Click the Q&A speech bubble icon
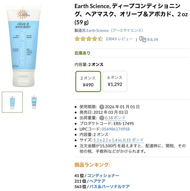The width and height of the screenshot is (190, 191). pyautogui.click(x=143, y=39)
